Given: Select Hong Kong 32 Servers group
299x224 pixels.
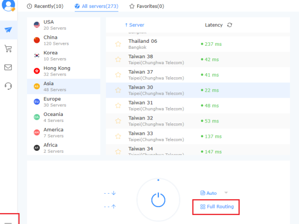Looking at the screenshot, I should point(64,71).
